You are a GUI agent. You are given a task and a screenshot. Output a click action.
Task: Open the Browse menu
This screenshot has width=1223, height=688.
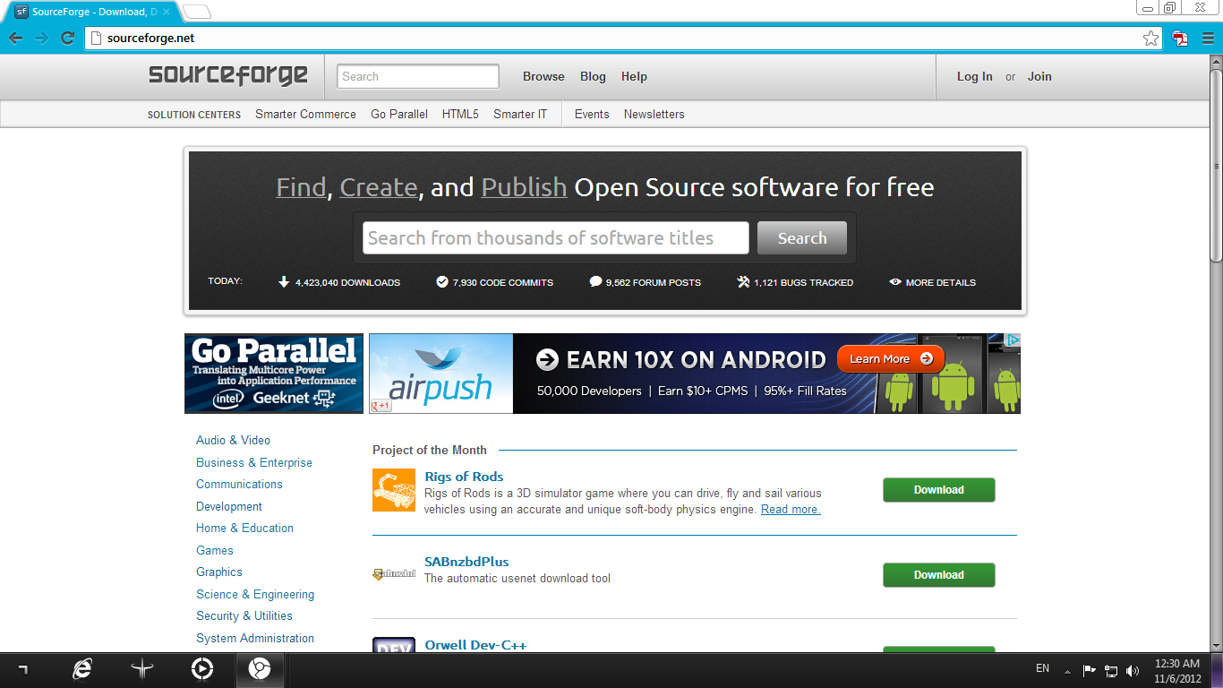[543, 76]
